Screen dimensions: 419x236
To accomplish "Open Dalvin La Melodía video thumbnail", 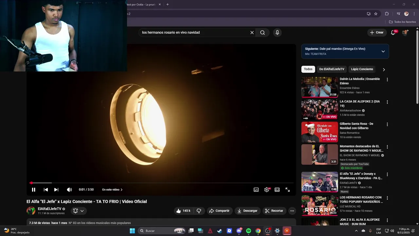I will pos(319,87).
